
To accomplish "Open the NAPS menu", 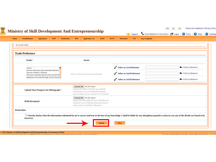I will pos(102,39).
